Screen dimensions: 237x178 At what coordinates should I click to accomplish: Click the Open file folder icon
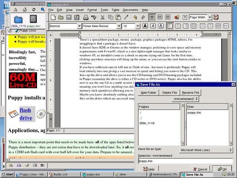point(61,17)
